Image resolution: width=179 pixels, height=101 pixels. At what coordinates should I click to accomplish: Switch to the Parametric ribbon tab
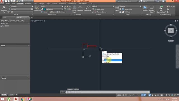pos(28,4)
